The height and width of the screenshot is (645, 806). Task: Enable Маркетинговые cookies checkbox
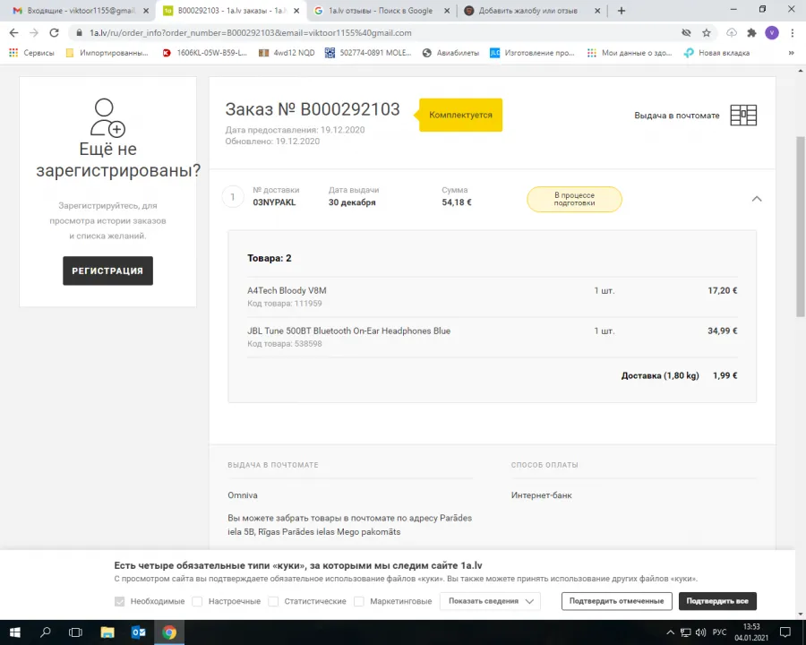(x=359, y=601)
